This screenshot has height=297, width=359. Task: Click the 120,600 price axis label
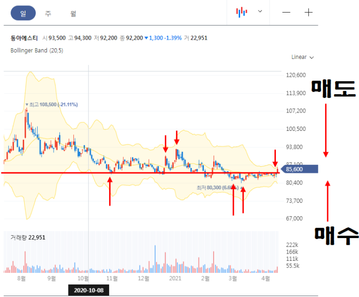coord(296,75)
